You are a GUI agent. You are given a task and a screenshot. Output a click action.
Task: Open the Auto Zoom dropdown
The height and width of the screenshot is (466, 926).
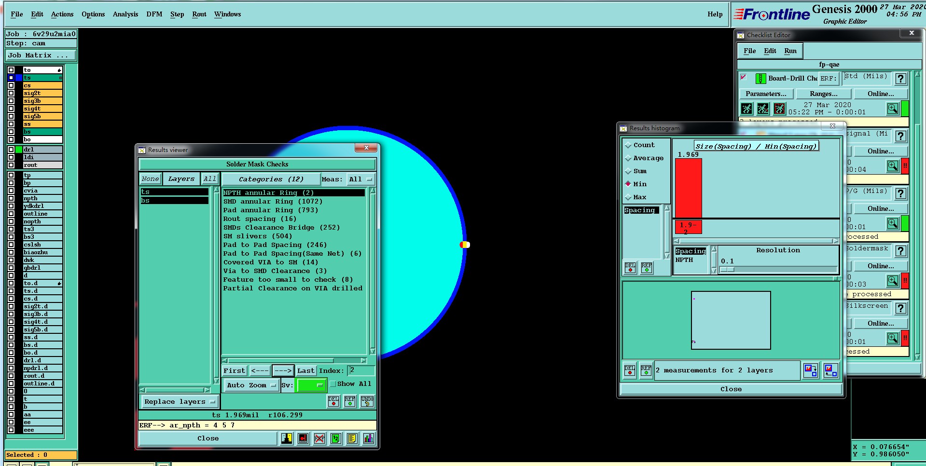[251, 385]
